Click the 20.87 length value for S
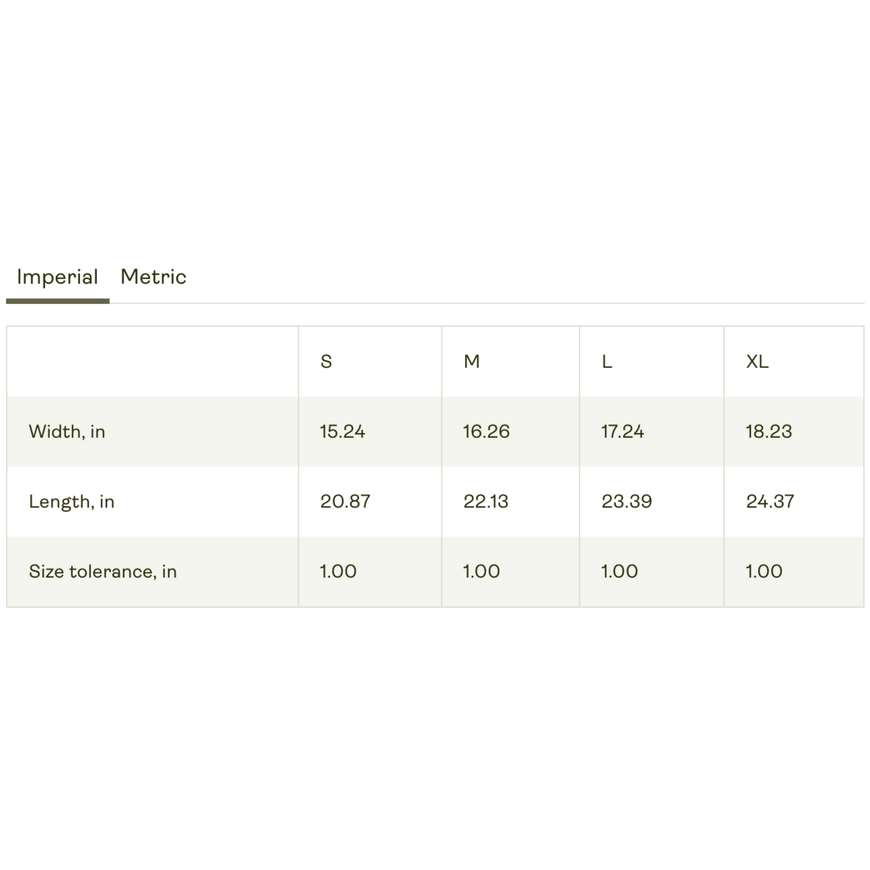This screenshot has height=870, width=870. pos(345,501)
